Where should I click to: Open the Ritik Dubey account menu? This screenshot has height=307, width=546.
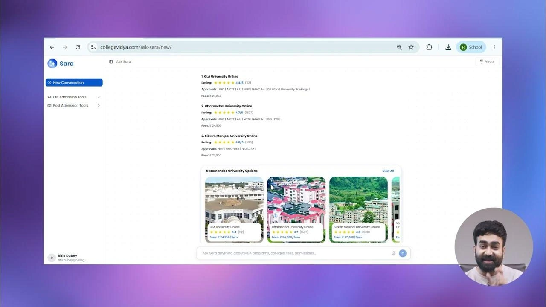click(68, 258)
